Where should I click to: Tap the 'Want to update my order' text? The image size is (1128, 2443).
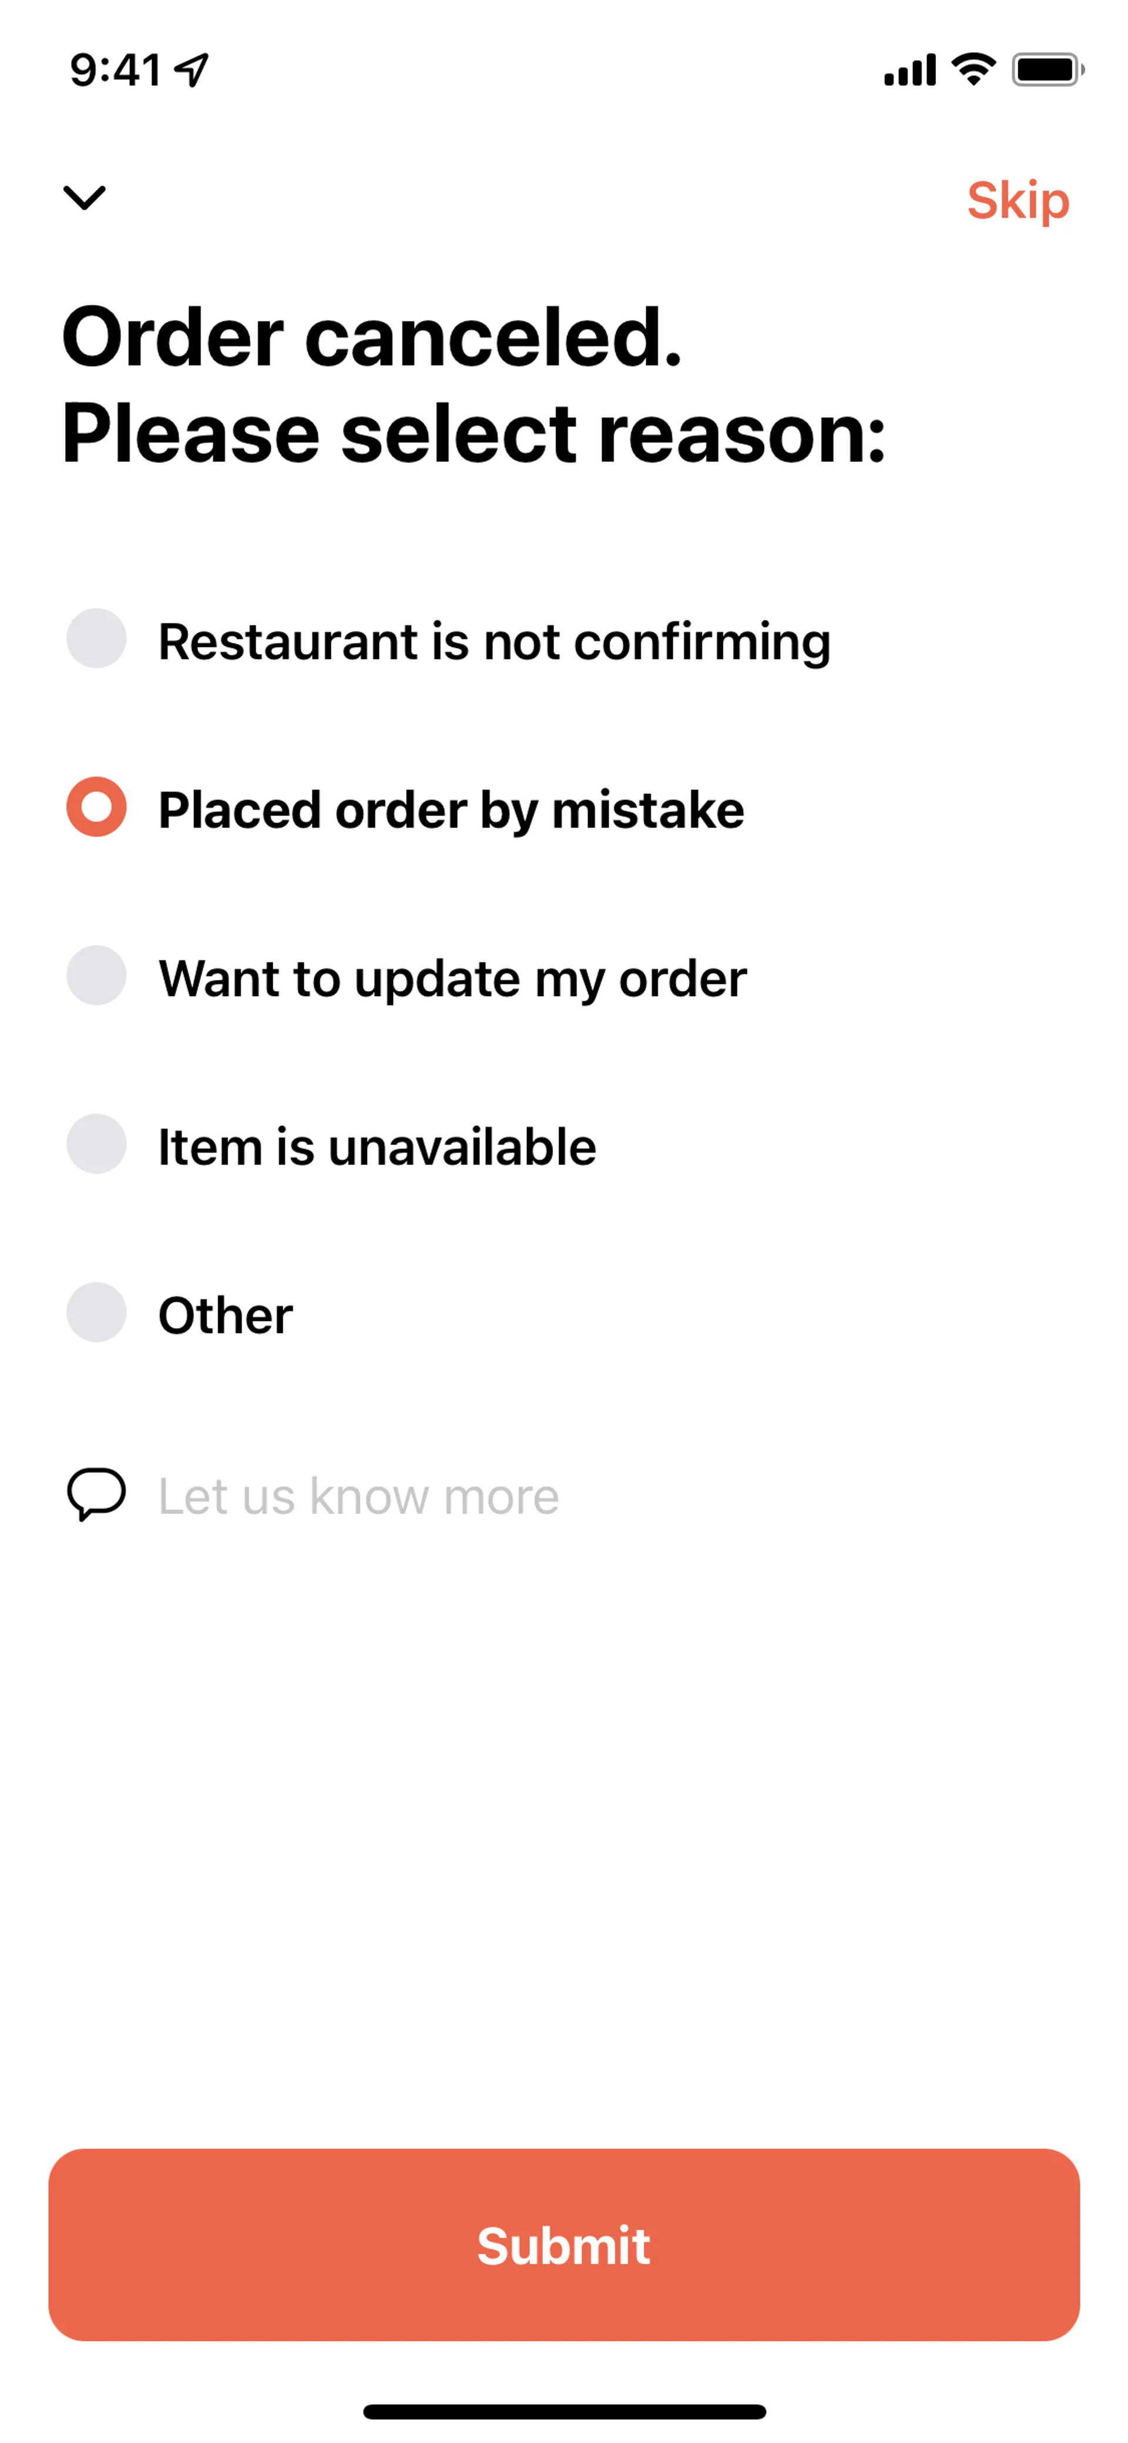point(452,978)
